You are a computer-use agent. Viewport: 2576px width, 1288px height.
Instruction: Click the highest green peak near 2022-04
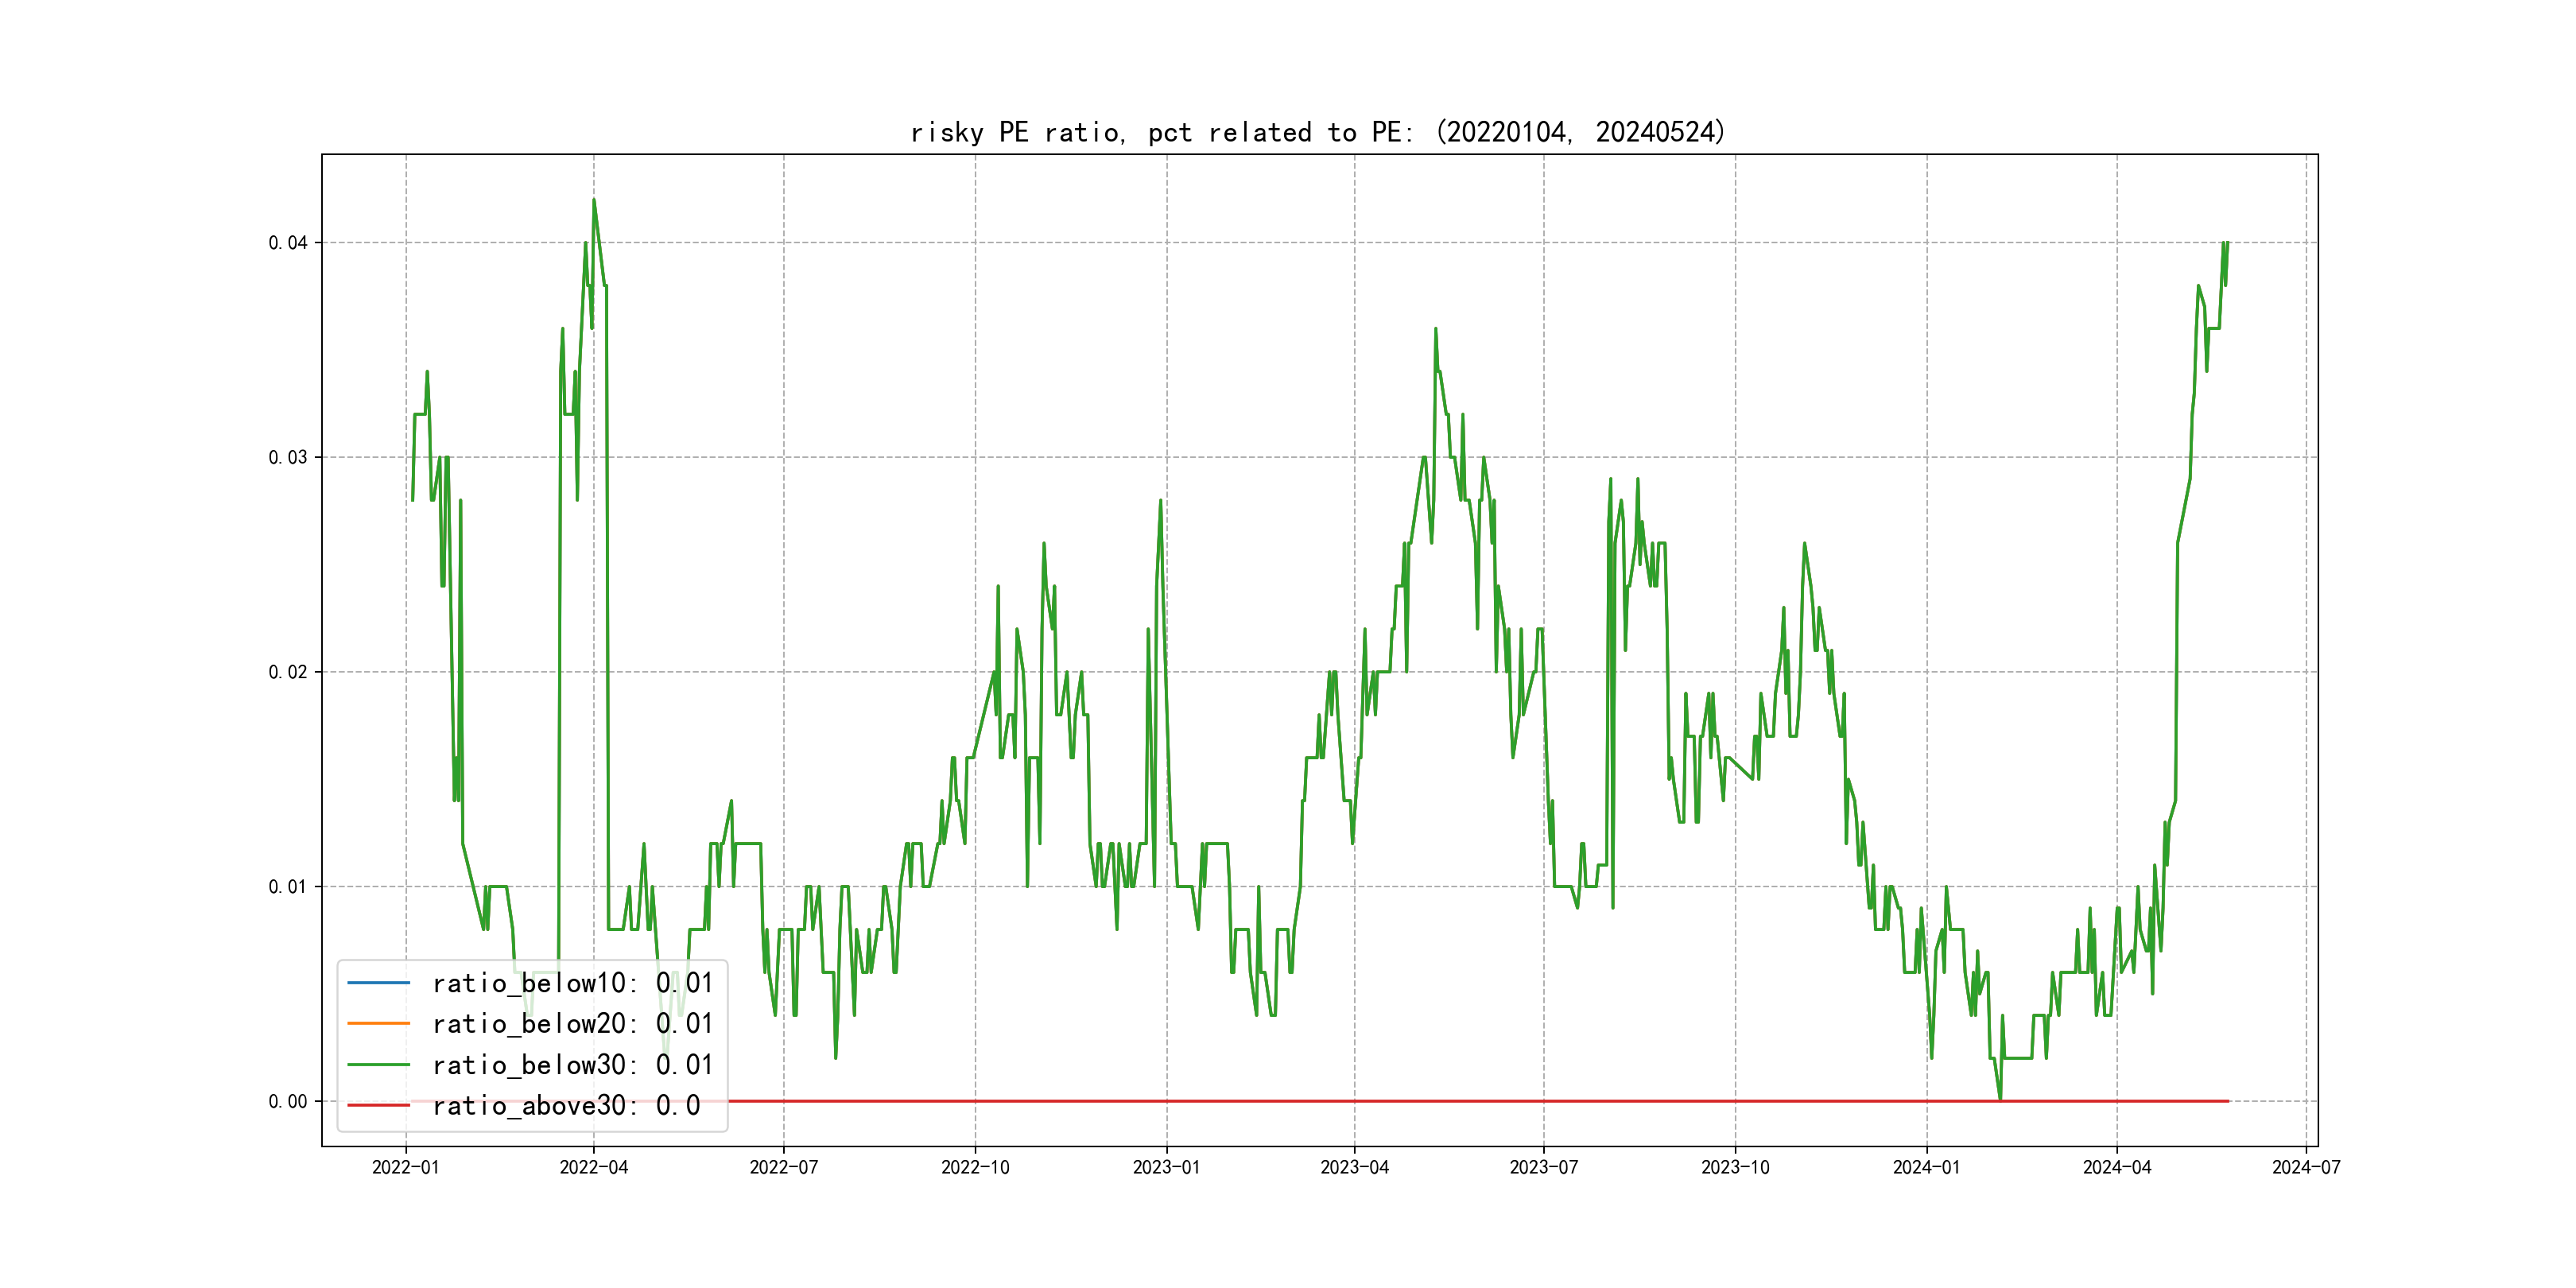point(594,200)
